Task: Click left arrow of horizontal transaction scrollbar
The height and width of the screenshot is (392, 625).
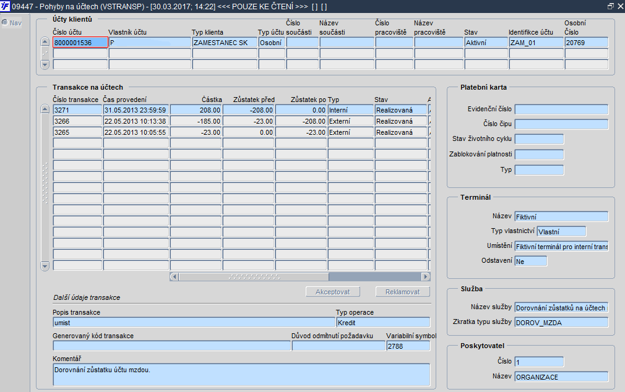Action: 174,276
